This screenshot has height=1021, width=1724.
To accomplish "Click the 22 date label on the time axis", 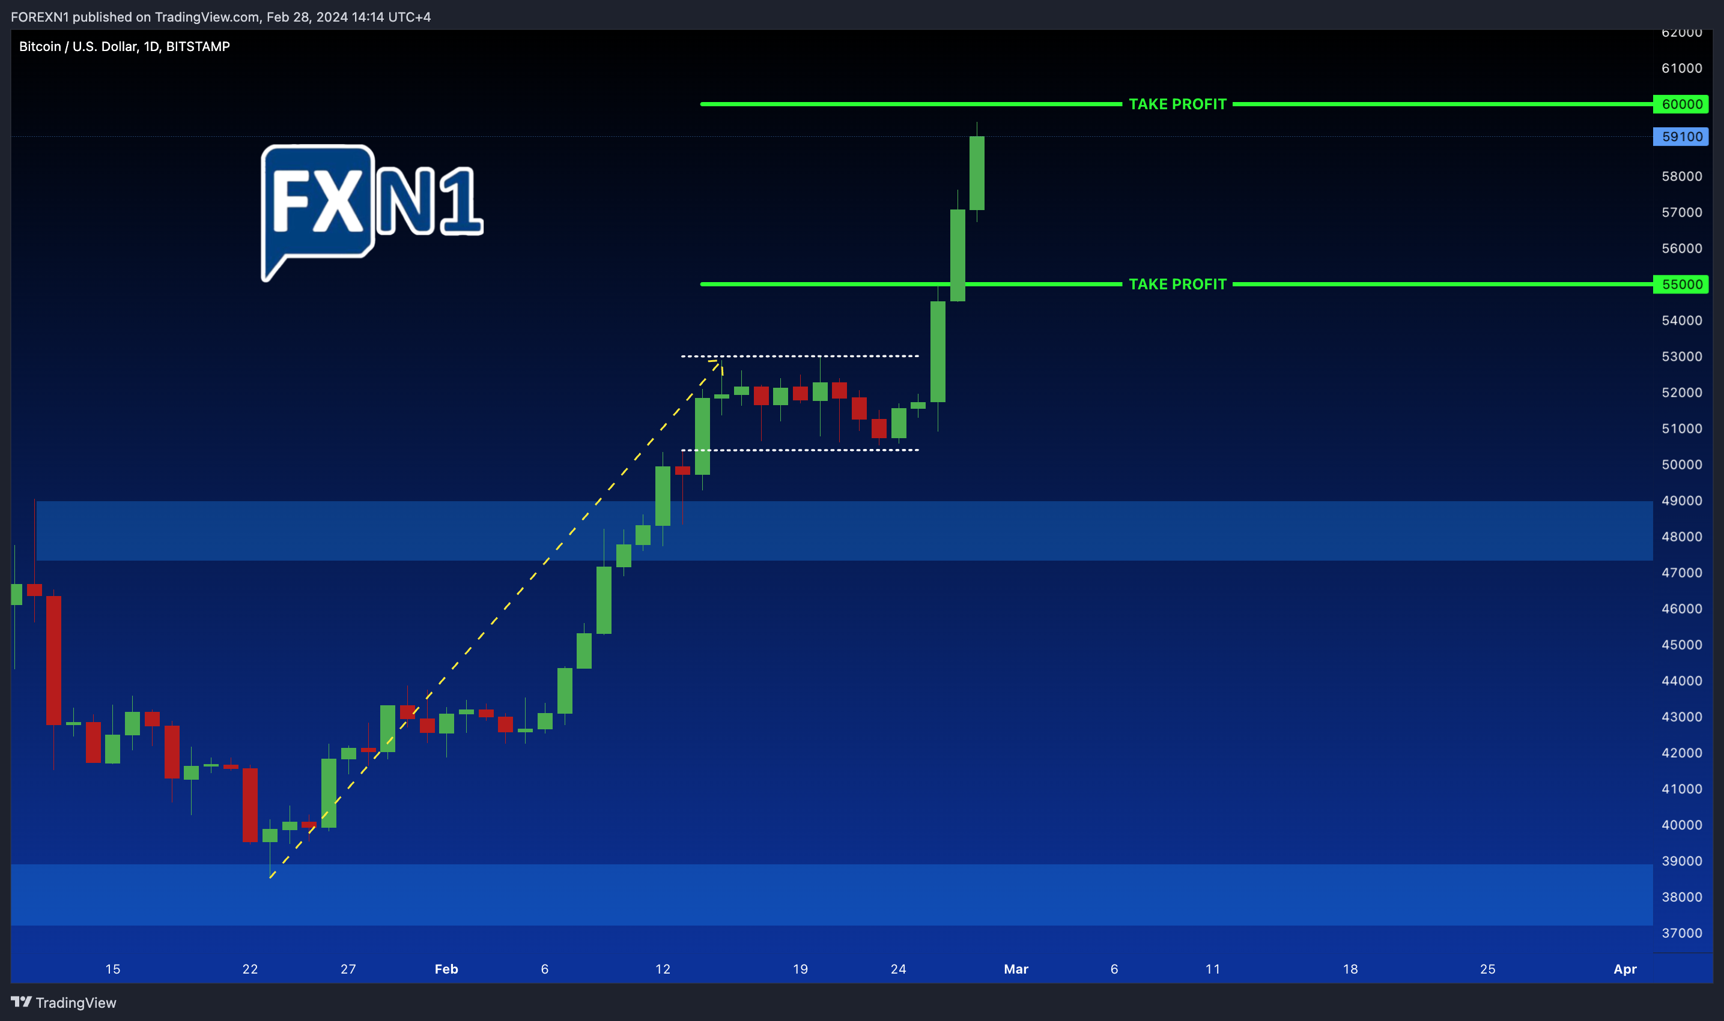I will coord(250,969).
